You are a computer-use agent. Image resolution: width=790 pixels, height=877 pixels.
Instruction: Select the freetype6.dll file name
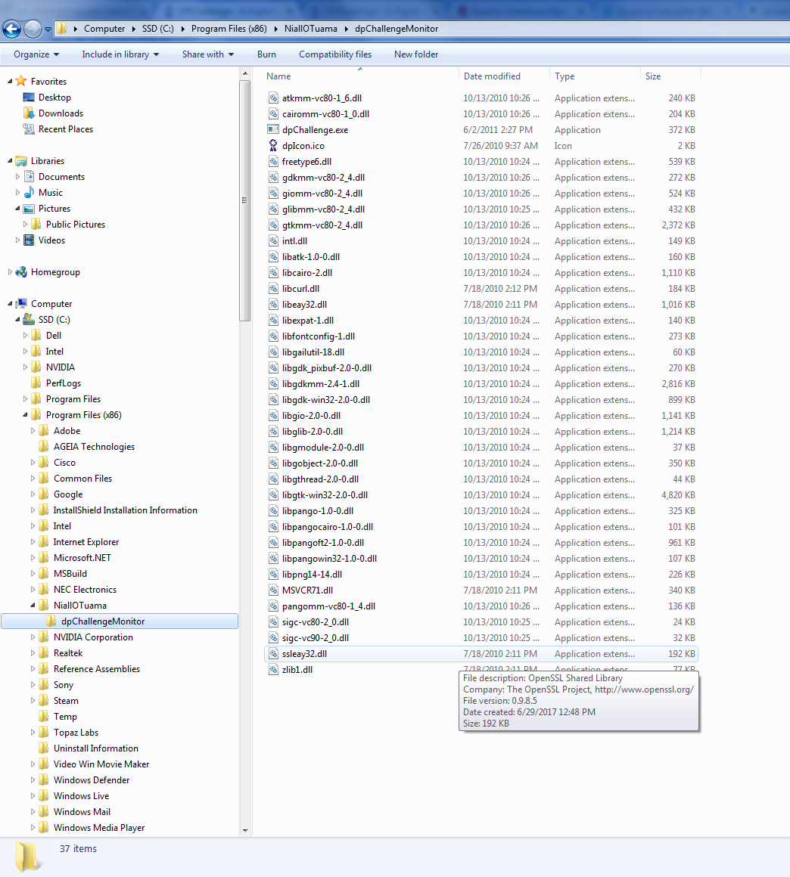[x=306, y=162]
